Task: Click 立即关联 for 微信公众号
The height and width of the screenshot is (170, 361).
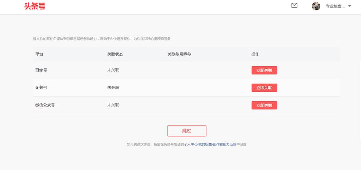Action: pyautogui.click(x=264, y=105)
